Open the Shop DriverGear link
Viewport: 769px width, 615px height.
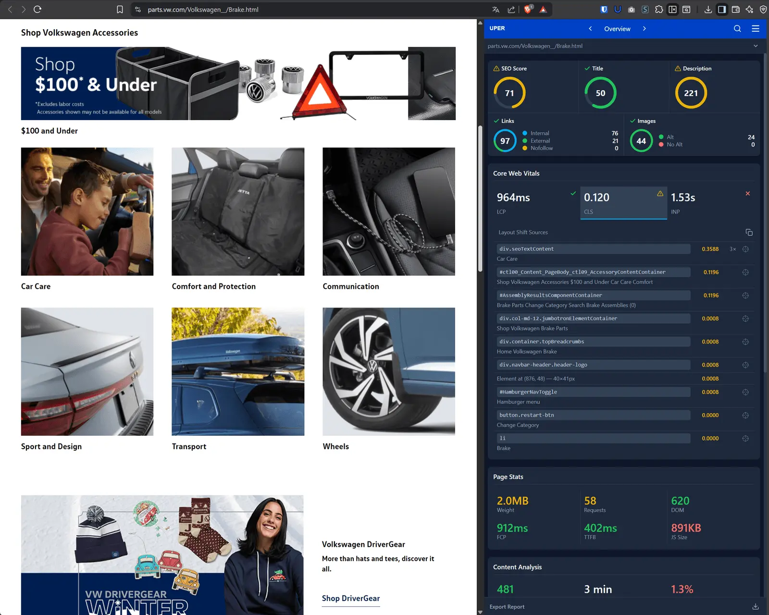(x=351, y=598)
